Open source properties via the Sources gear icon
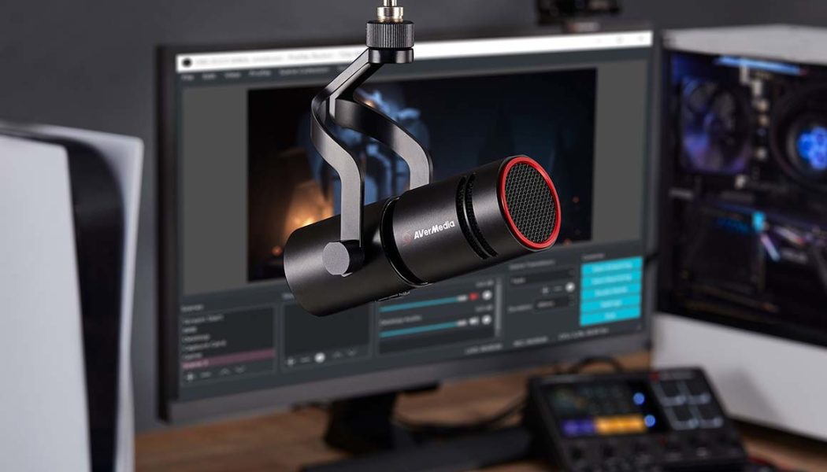The height and width of the screenshot is (472, 827). pyautogui.click(x=320, y=359)
